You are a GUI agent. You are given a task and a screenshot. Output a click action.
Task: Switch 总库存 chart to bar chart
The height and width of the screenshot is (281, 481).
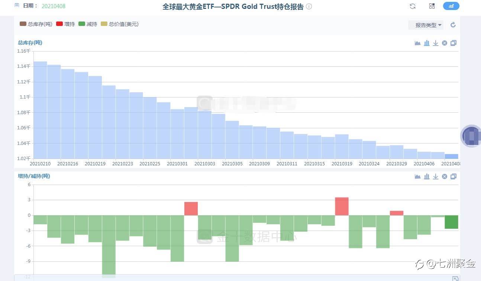(426, 43)
